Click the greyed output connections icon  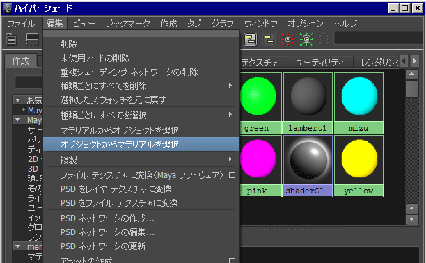[x=324, y=40]
